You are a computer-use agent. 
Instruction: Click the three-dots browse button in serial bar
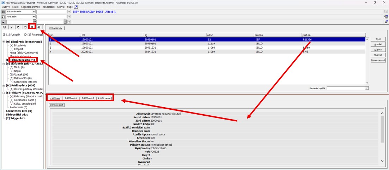pyautogui.click(x=35, y=22)
